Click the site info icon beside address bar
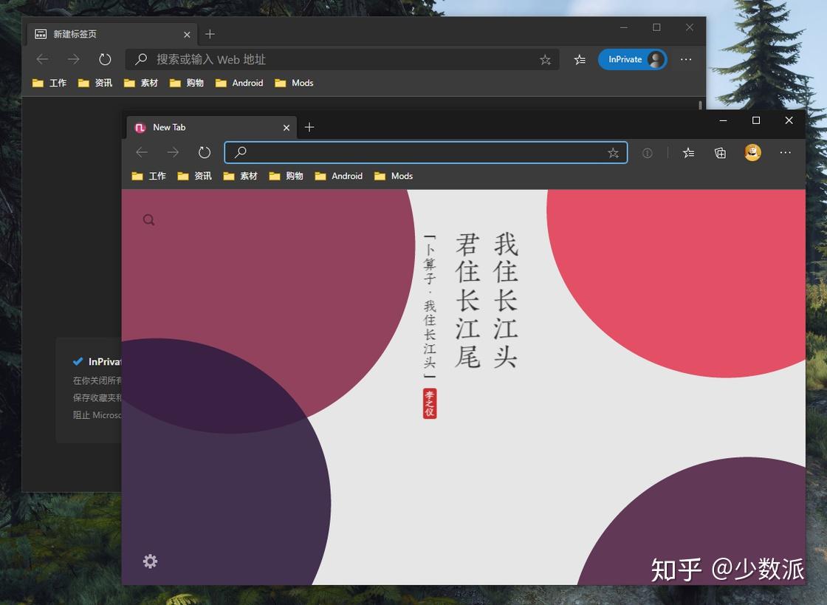Viewport: 827px width, 605px height. click(647, 153)
